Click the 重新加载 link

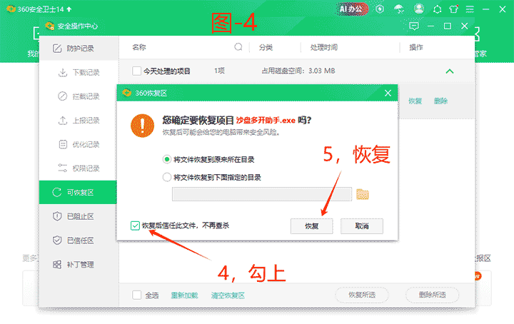click(x=184, y=295)
